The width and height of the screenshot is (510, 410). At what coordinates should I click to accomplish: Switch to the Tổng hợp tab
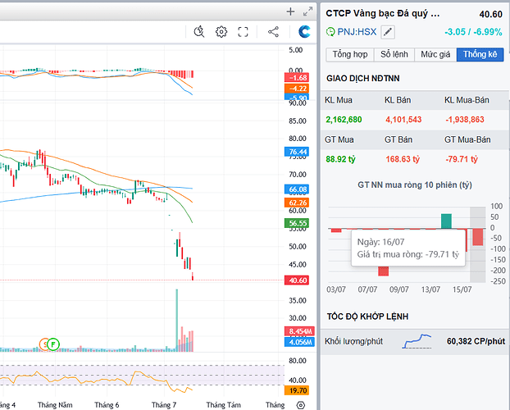tap(350, 54)
